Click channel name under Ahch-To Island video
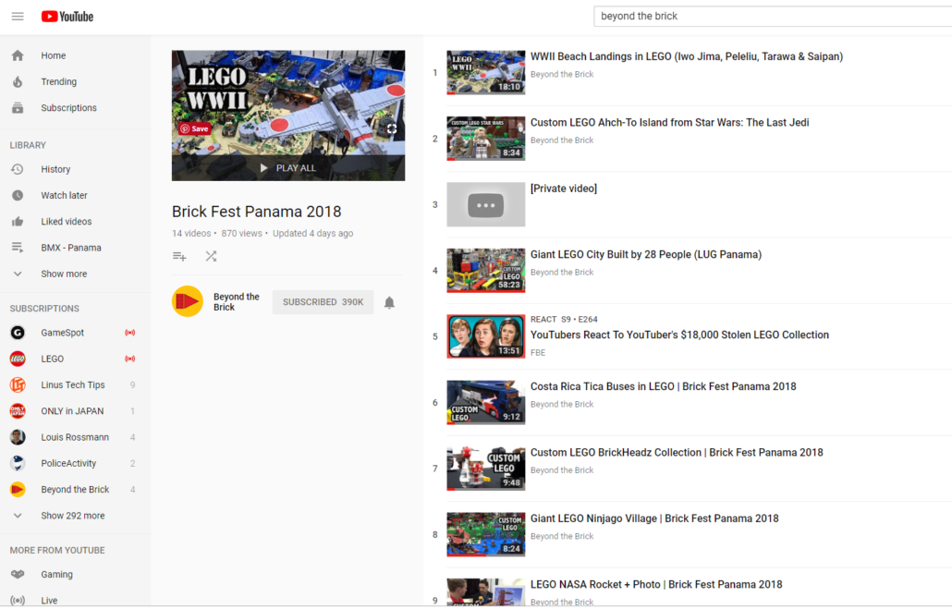 (562, 140)
